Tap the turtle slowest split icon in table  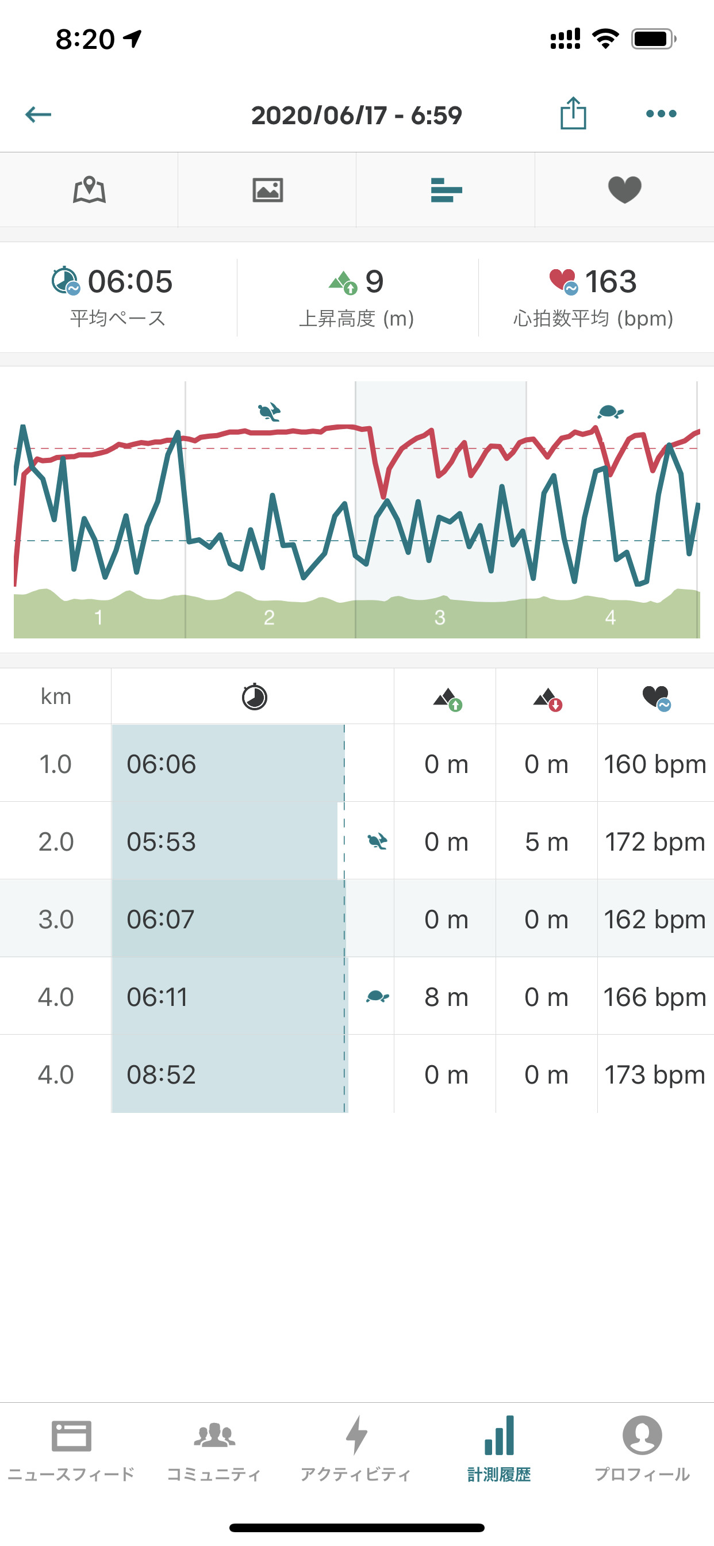pyautogui.click(x=377, y=996)
